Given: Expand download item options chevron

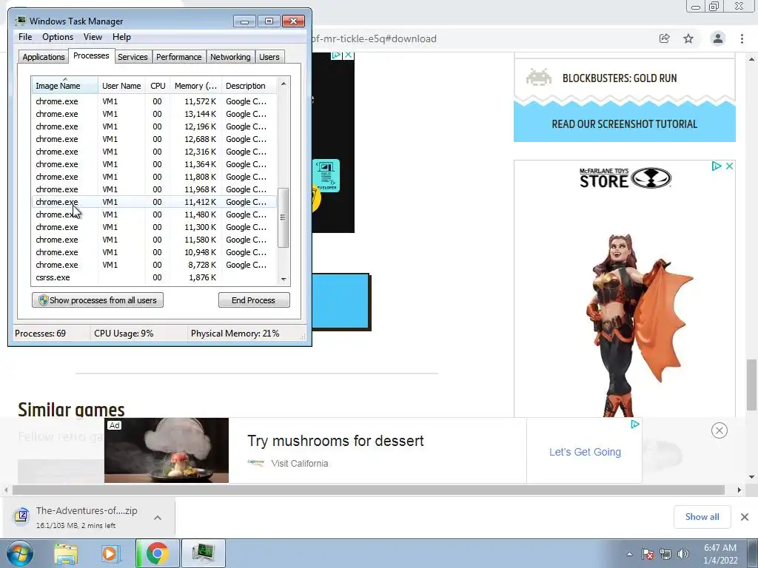Looking at the screenshot, I should point(158,517).
